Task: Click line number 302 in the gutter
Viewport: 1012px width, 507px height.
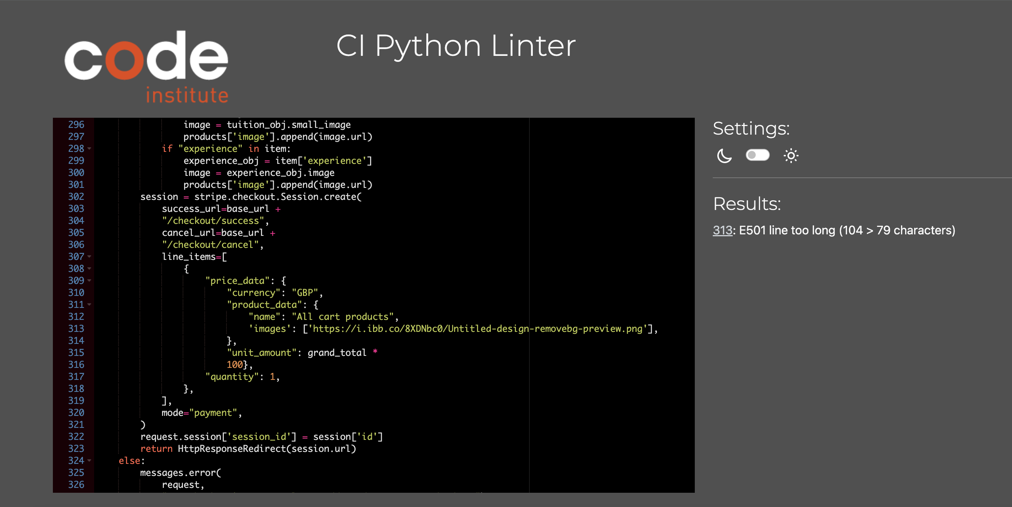Action: 76,196
